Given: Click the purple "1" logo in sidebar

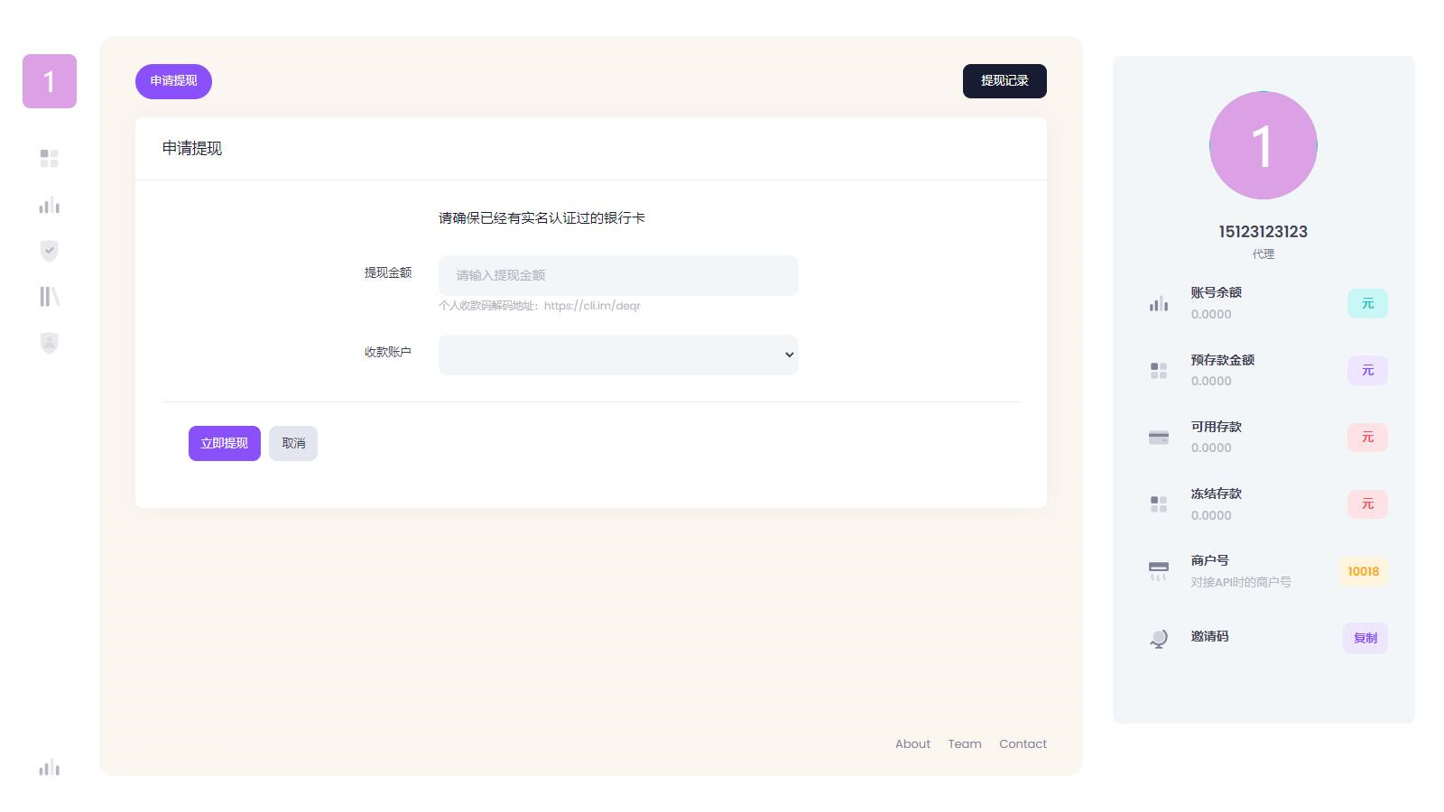Looking at the screenshot, I should pyautogui.click(x=50, y=81).
